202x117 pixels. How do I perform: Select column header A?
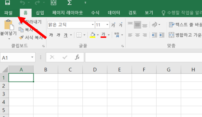21,70
